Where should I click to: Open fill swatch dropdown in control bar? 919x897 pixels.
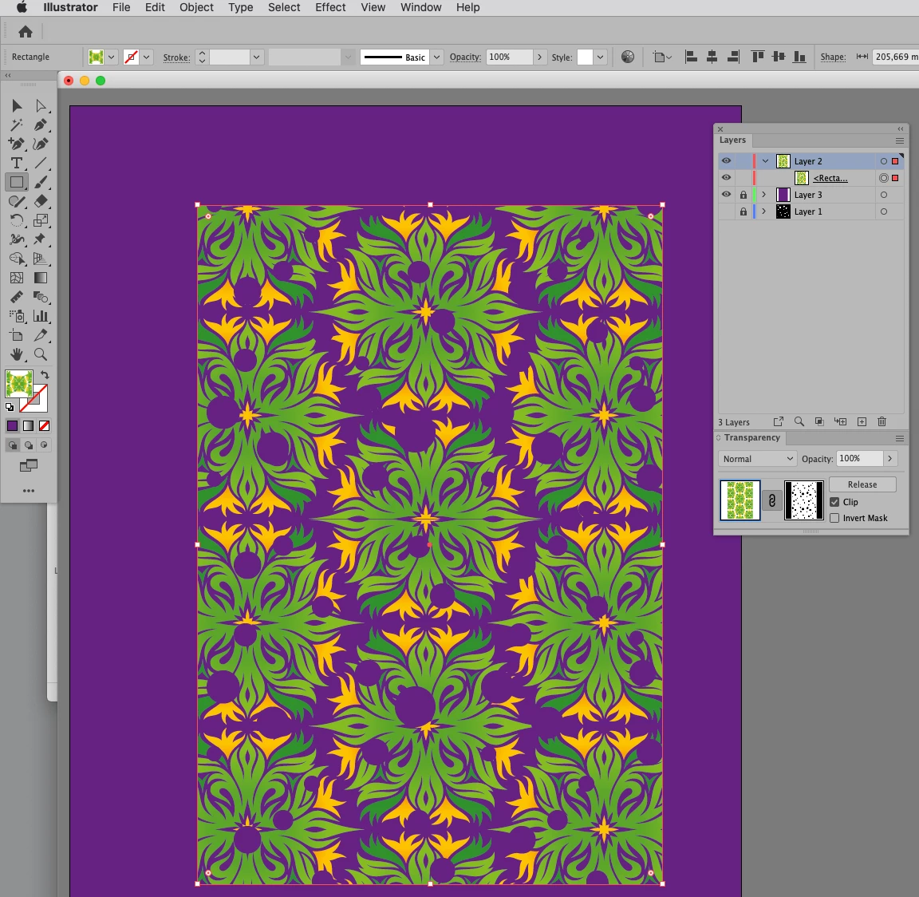[112, 57]
